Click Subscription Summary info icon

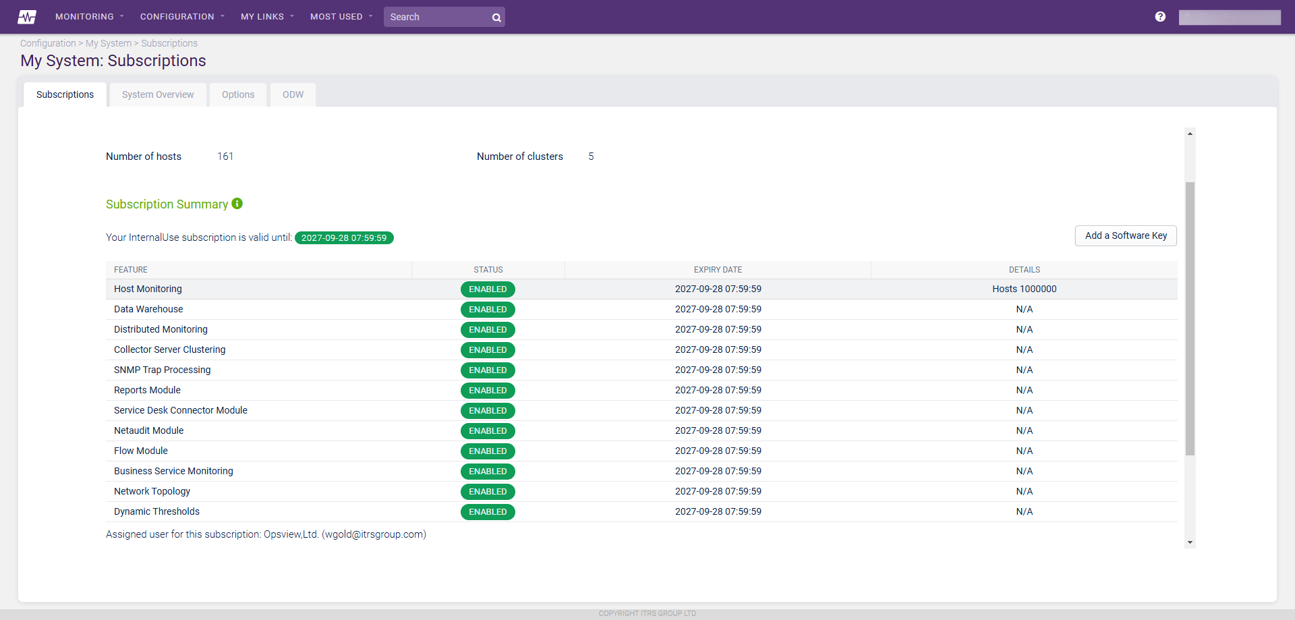pos(237,204)
